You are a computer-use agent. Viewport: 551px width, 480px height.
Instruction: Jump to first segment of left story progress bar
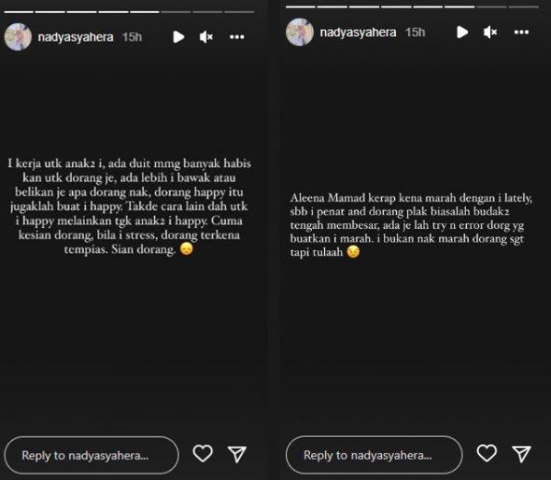(19, 12)
